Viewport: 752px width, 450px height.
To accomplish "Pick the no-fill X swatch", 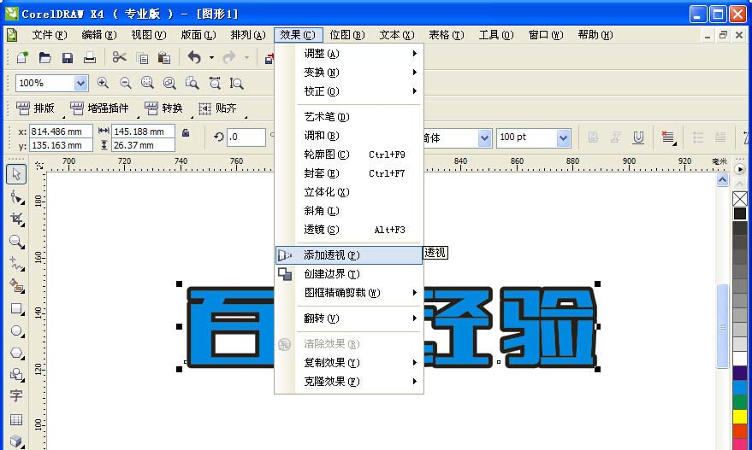I will [x=740, y=199].
